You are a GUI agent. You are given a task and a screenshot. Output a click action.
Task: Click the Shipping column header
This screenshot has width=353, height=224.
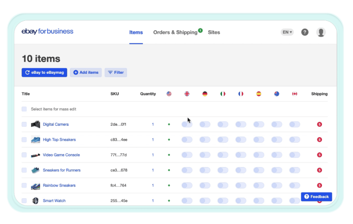coord(319,94)
